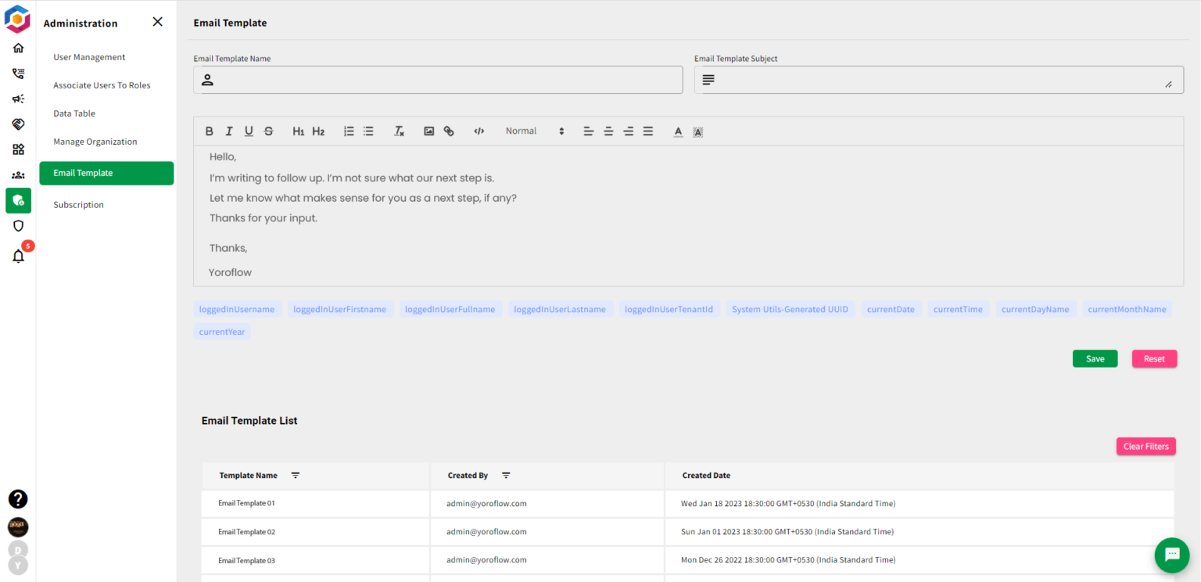Insert a hyperlink in the editor
The height and width of the screenshot is (582, 1201).
449,131
